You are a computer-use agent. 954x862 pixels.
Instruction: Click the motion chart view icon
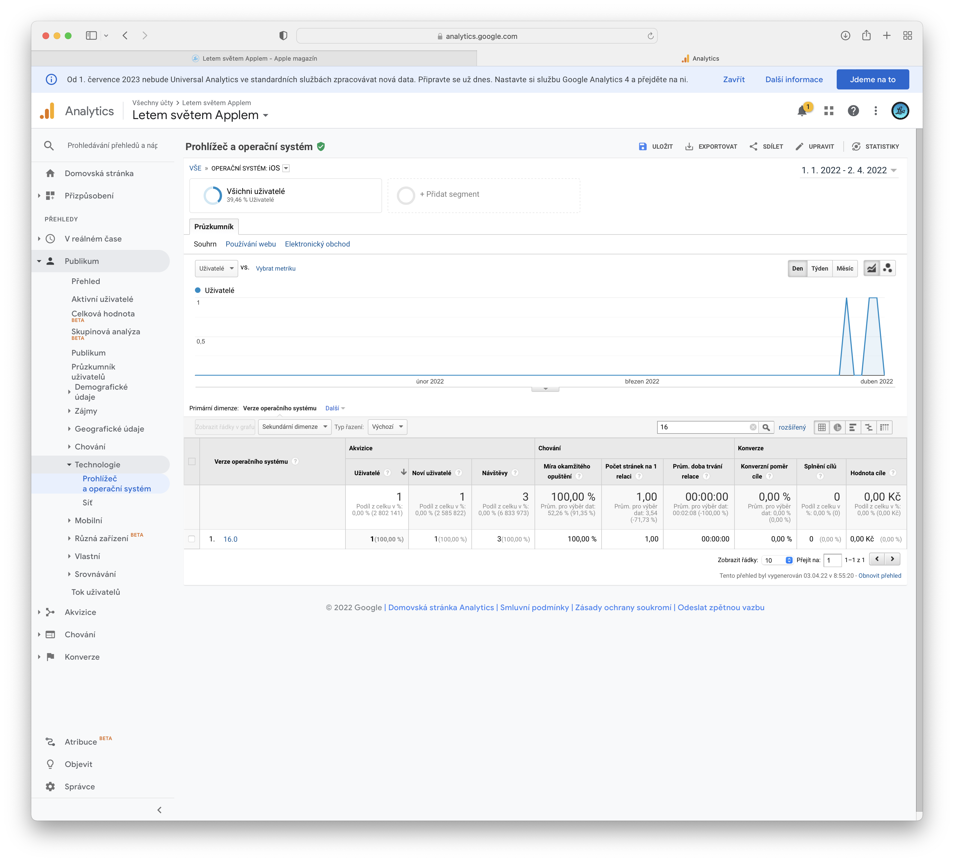(888, 268)
